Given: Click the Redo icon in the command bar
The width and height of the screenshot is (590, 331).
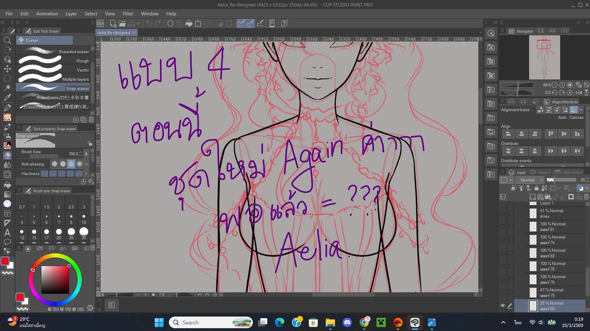Looking at the screenshot, I should click(158, 23).
